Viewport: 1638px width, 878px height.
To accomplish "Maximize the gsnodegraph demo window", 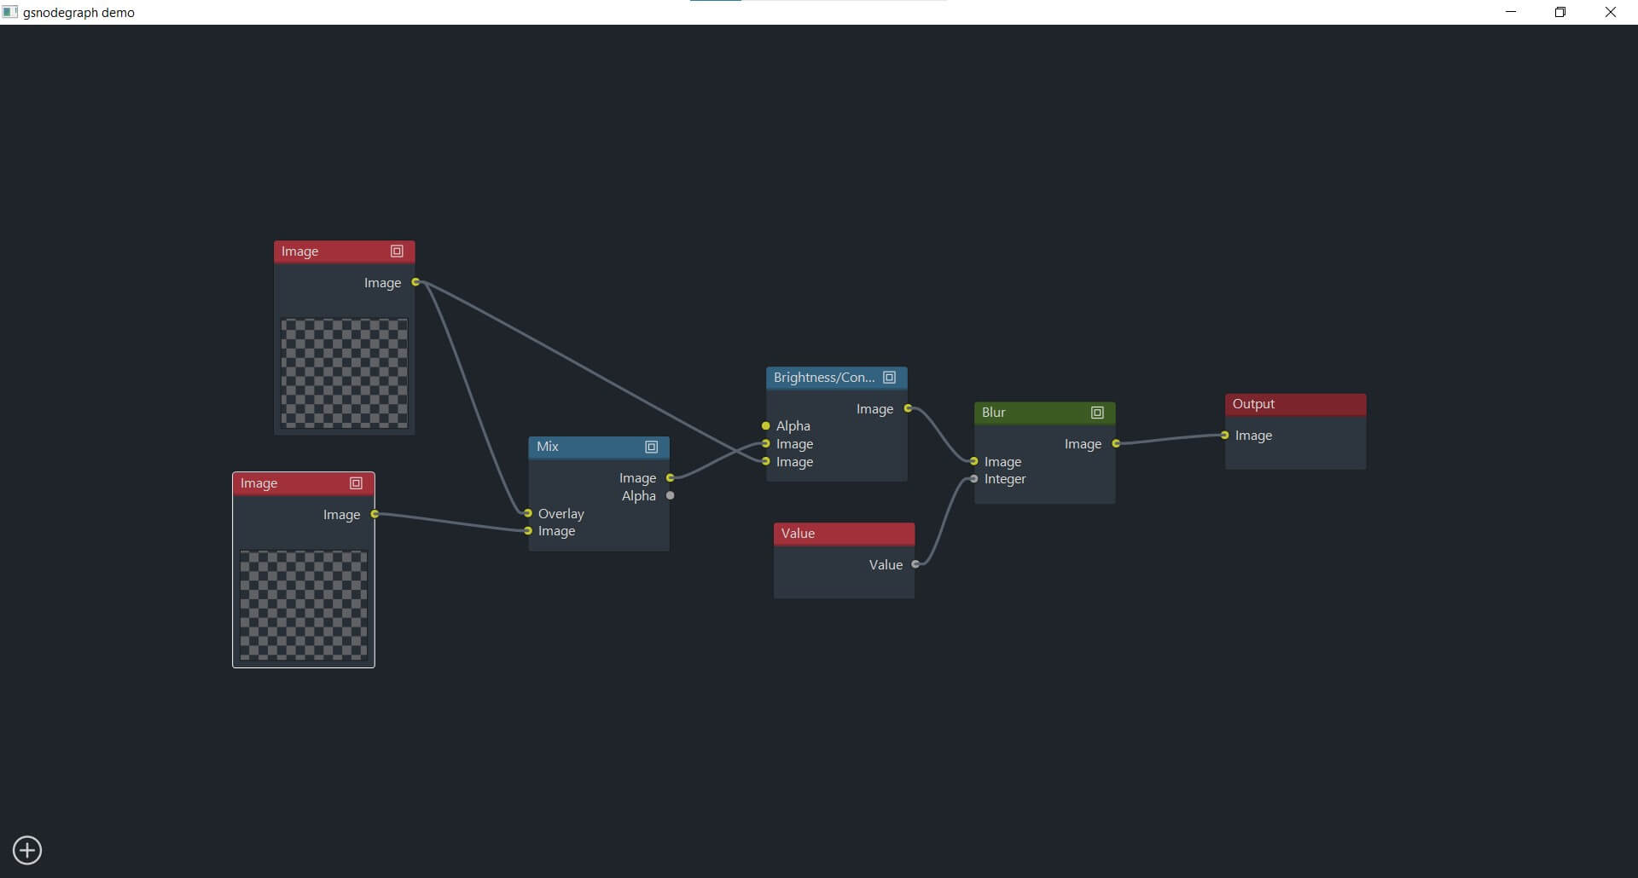I will coord(1560,12).
